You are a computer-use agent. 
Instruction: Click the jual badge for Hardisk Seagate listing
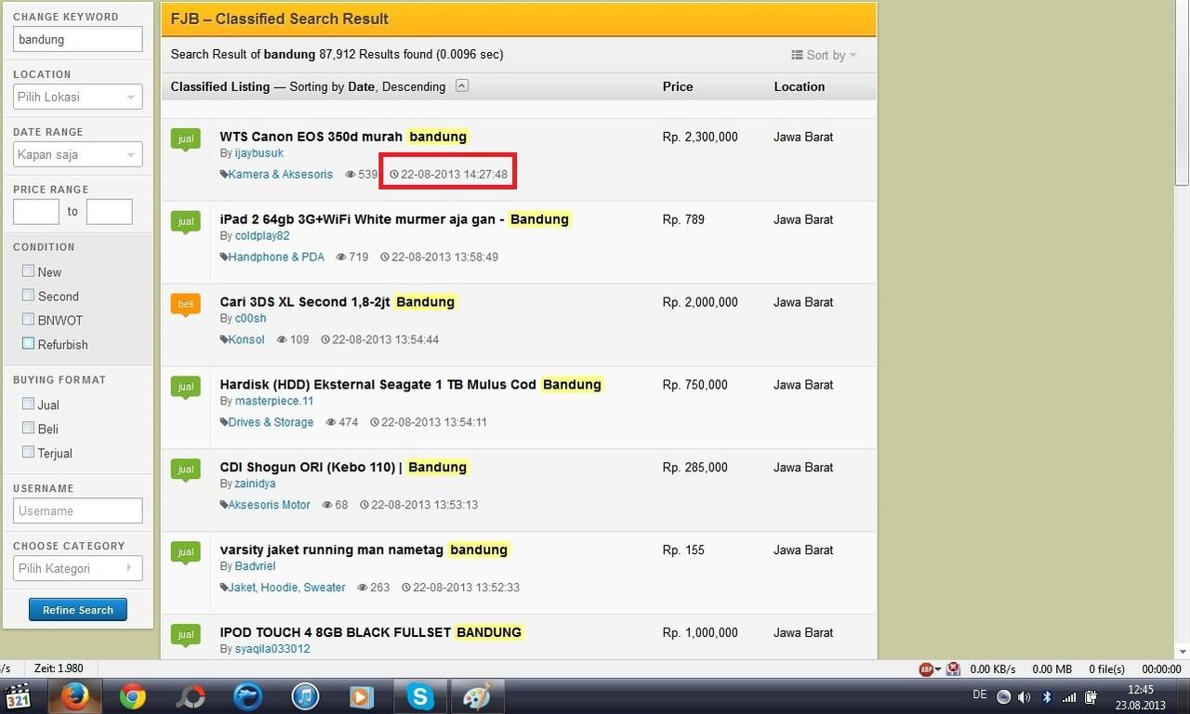coord(186,388)
